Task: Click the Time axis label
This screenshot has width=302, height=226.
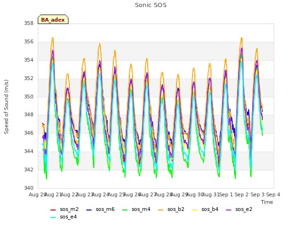Action: coord(267,202)
